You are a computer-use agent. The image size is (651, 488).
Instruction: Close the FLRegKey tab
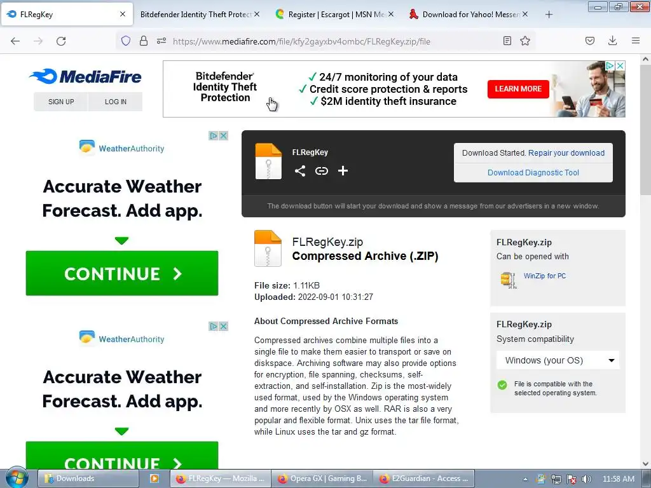coord(123,14)
